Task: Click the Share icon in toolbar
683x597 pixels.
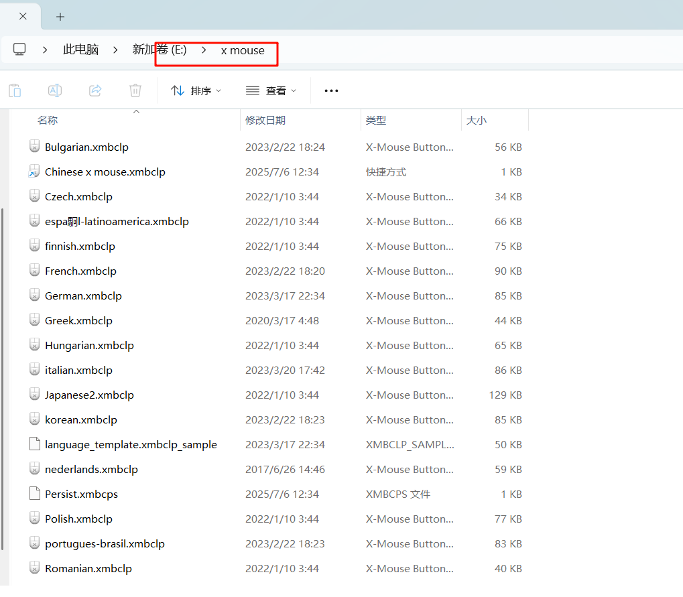Action: tap(95, 90)
